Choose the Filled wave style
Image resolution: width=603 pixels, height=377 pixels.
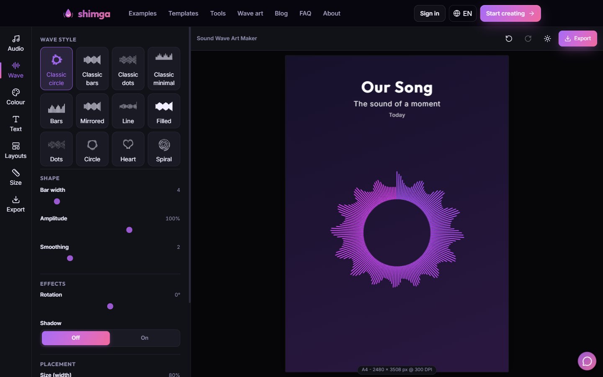click(164, 111)
